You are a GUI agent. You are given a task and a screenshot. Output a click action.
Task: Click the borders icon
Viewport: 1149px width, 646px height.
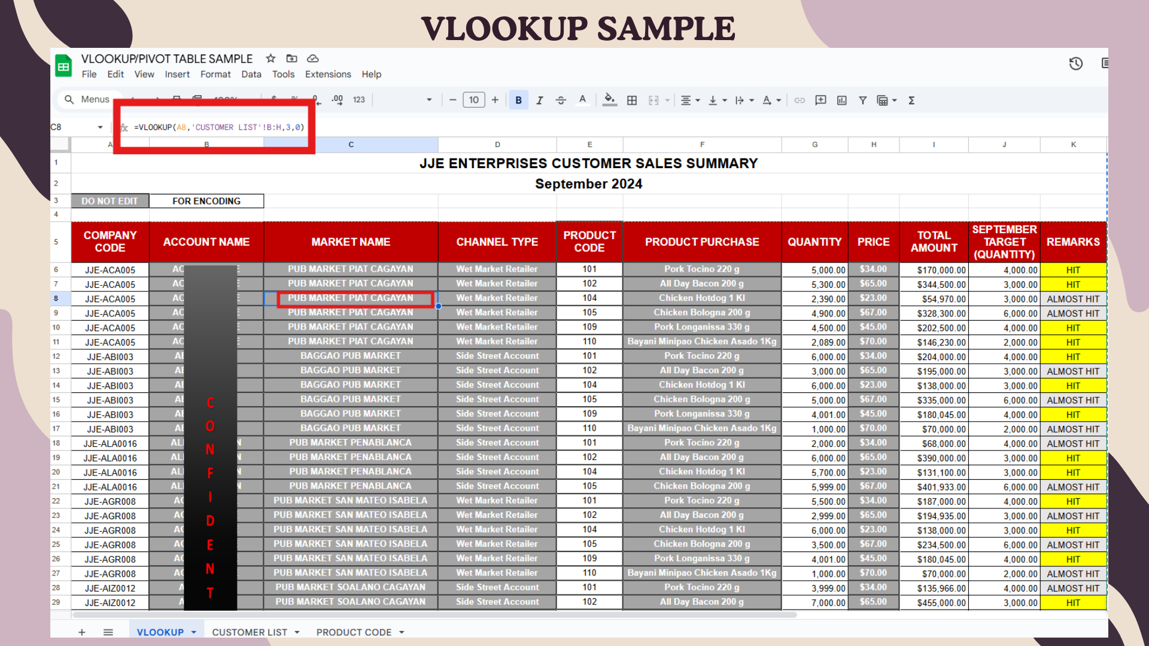coord(632,100)
